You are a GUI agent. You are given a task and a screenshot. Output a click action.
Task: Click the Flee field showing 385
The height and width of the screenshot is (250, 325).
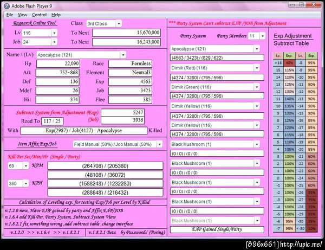click(x=130, y=100)
